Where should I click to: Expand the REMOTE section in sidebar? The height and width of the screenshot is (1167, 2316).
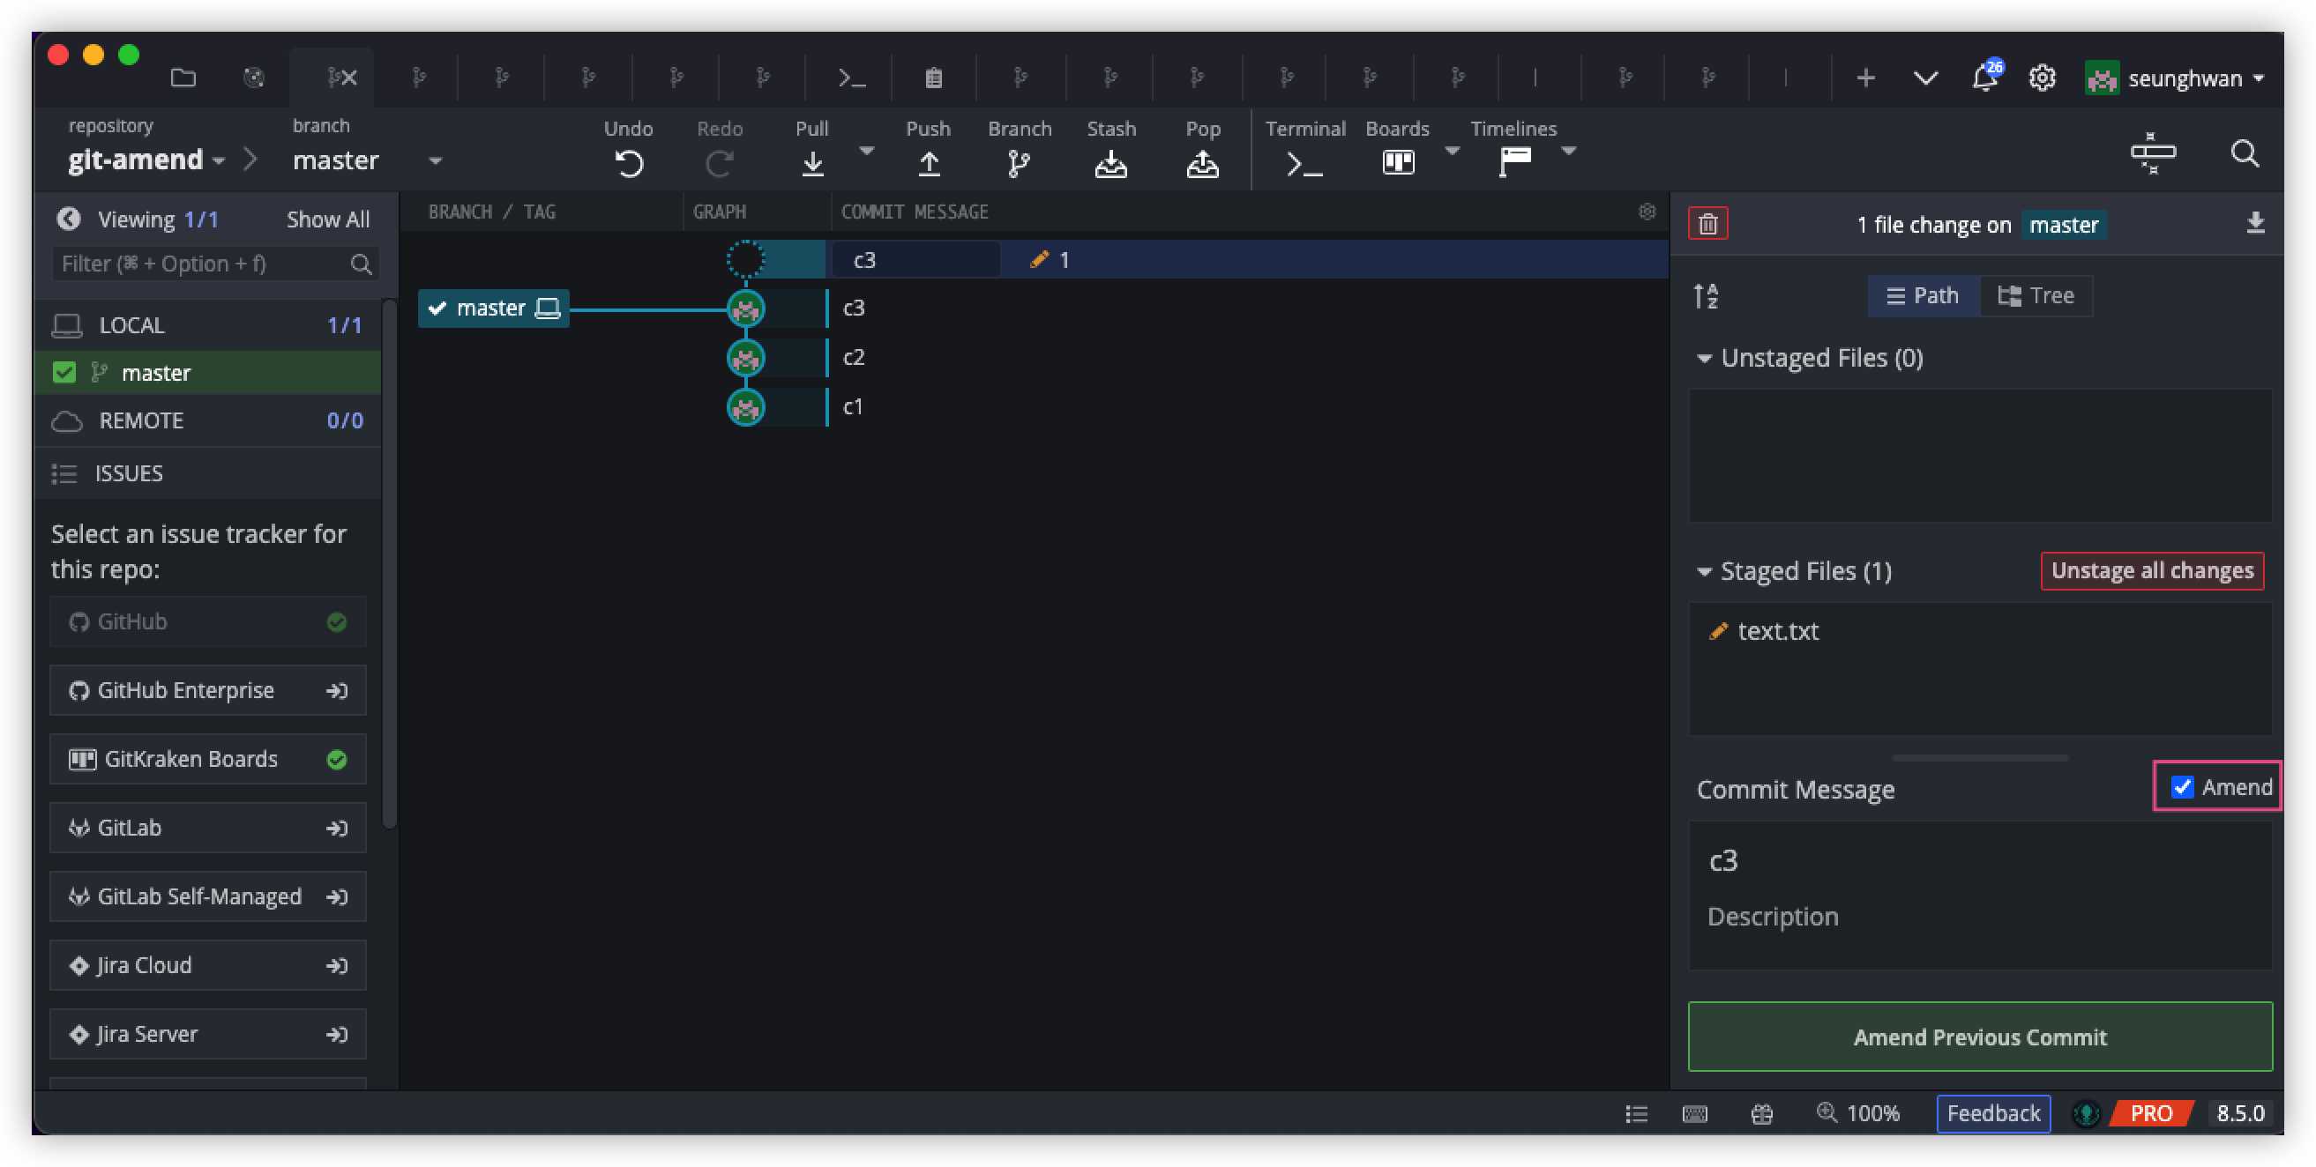tap(141, 420)
